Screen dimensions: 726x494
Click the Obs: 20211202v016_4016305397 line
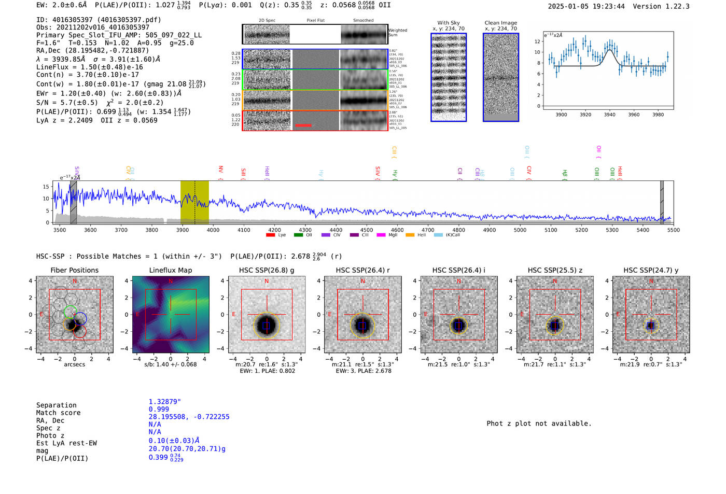[93, 27]
